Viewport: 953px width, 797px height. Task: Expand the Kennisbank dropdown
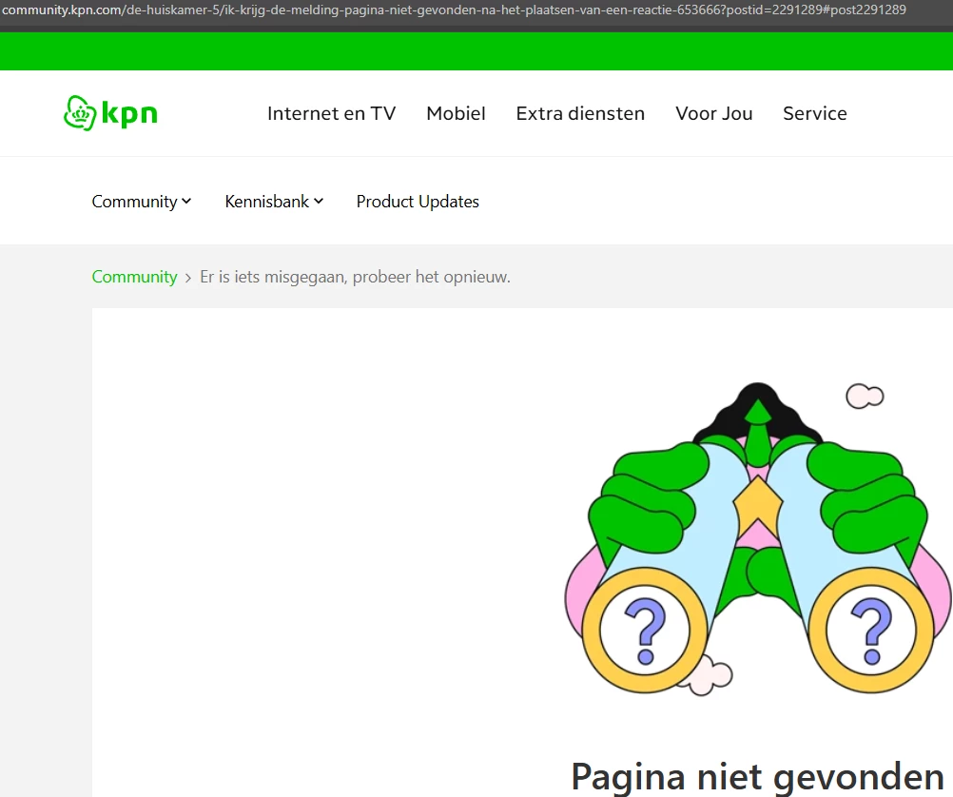tap(274, 202)
